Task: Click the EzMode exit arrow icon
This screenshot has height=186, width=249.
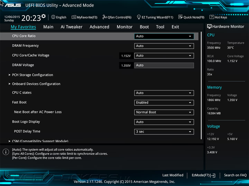Action: [213, 175]
